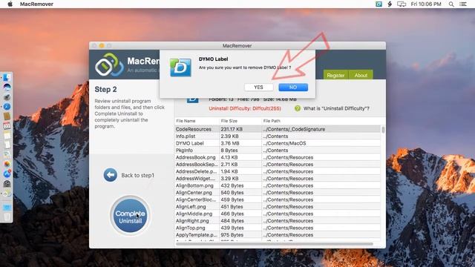Go back using the Back to step1 arrow icon
The width and height of the screenshot is (475, 267).
[111, 175]
